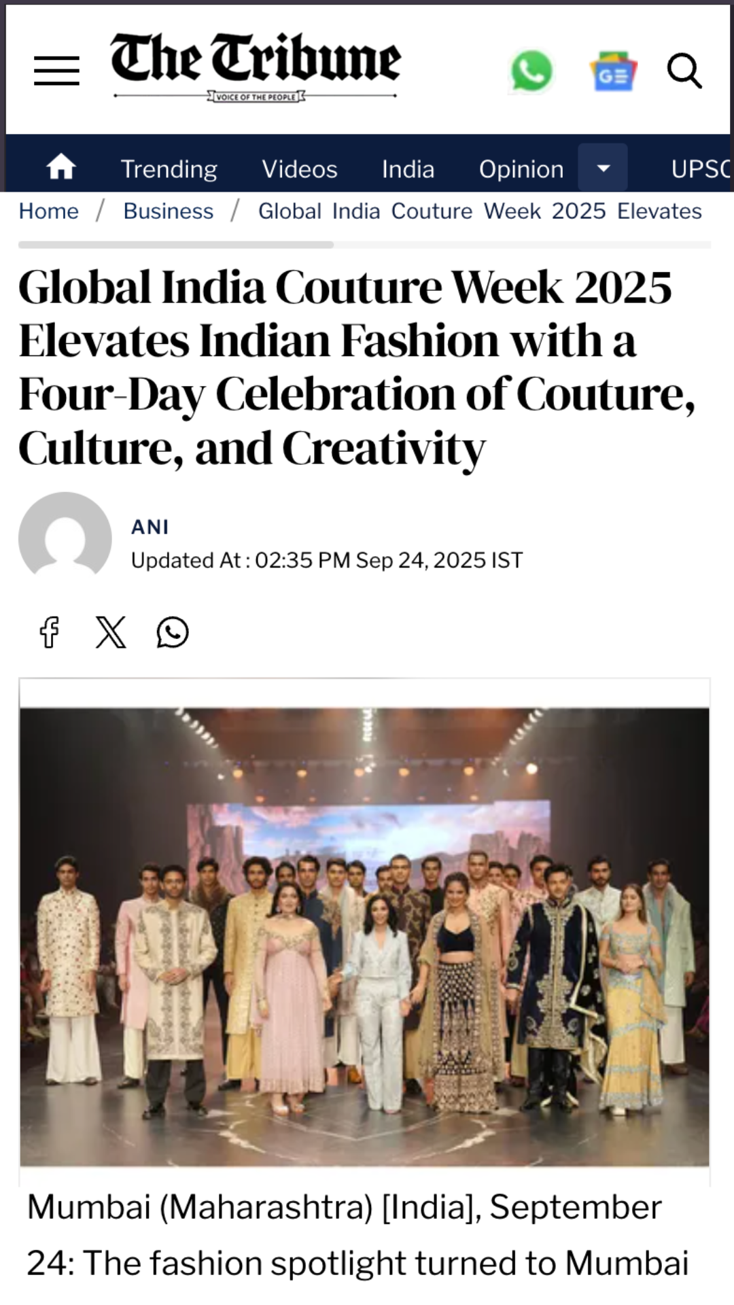Expand the Opinion dropdown arrow

point(603,167)
